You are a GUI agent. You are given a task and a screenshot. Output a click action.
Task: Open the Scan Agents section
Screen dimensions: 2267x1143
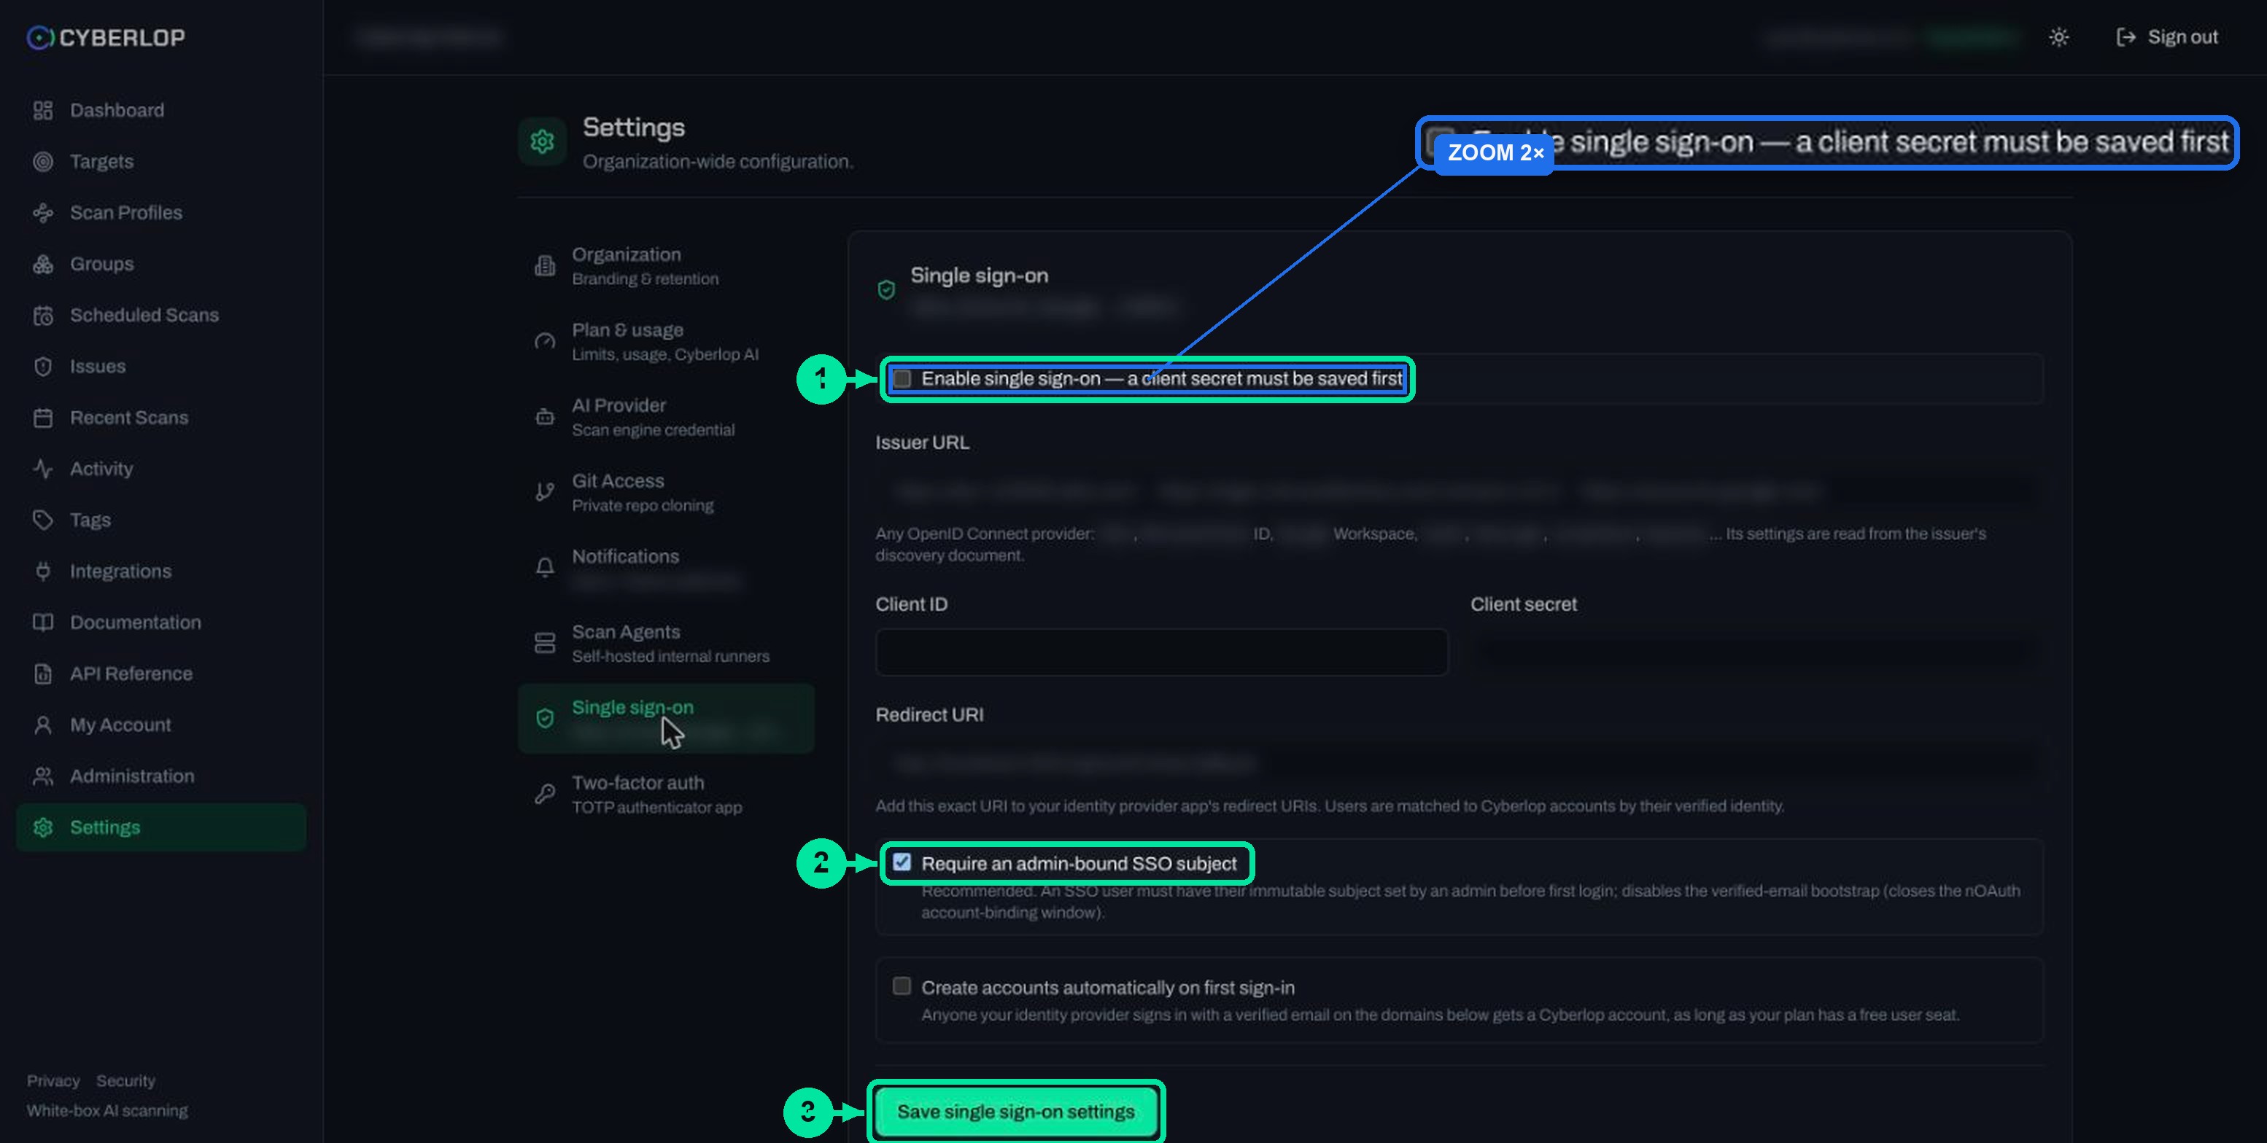click(x=666, y=643)
